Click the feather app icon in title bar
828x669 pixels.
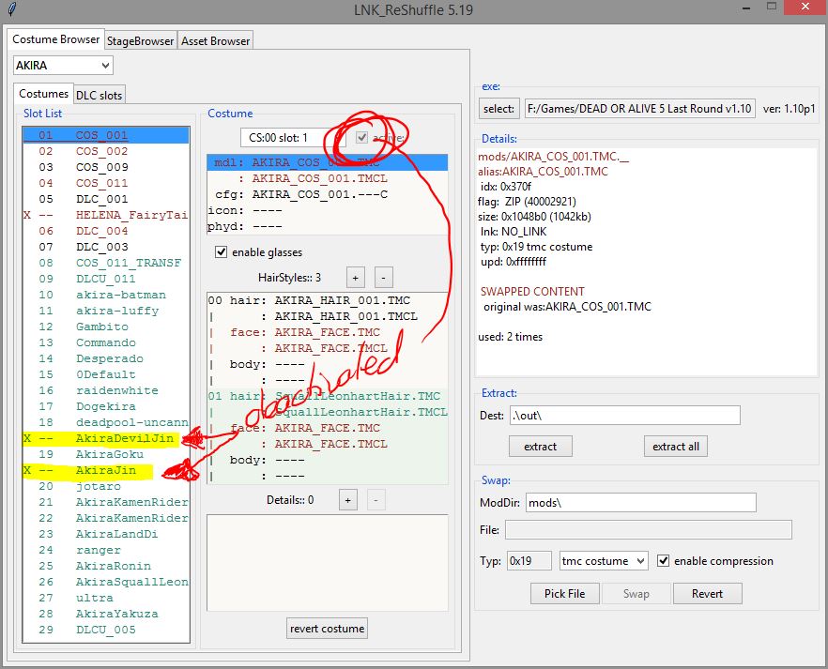click(12, 9)
